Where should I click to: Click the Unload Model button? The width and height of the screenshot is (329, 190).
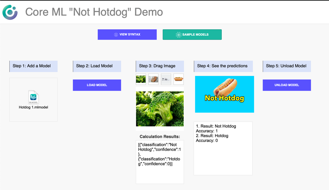287,85
